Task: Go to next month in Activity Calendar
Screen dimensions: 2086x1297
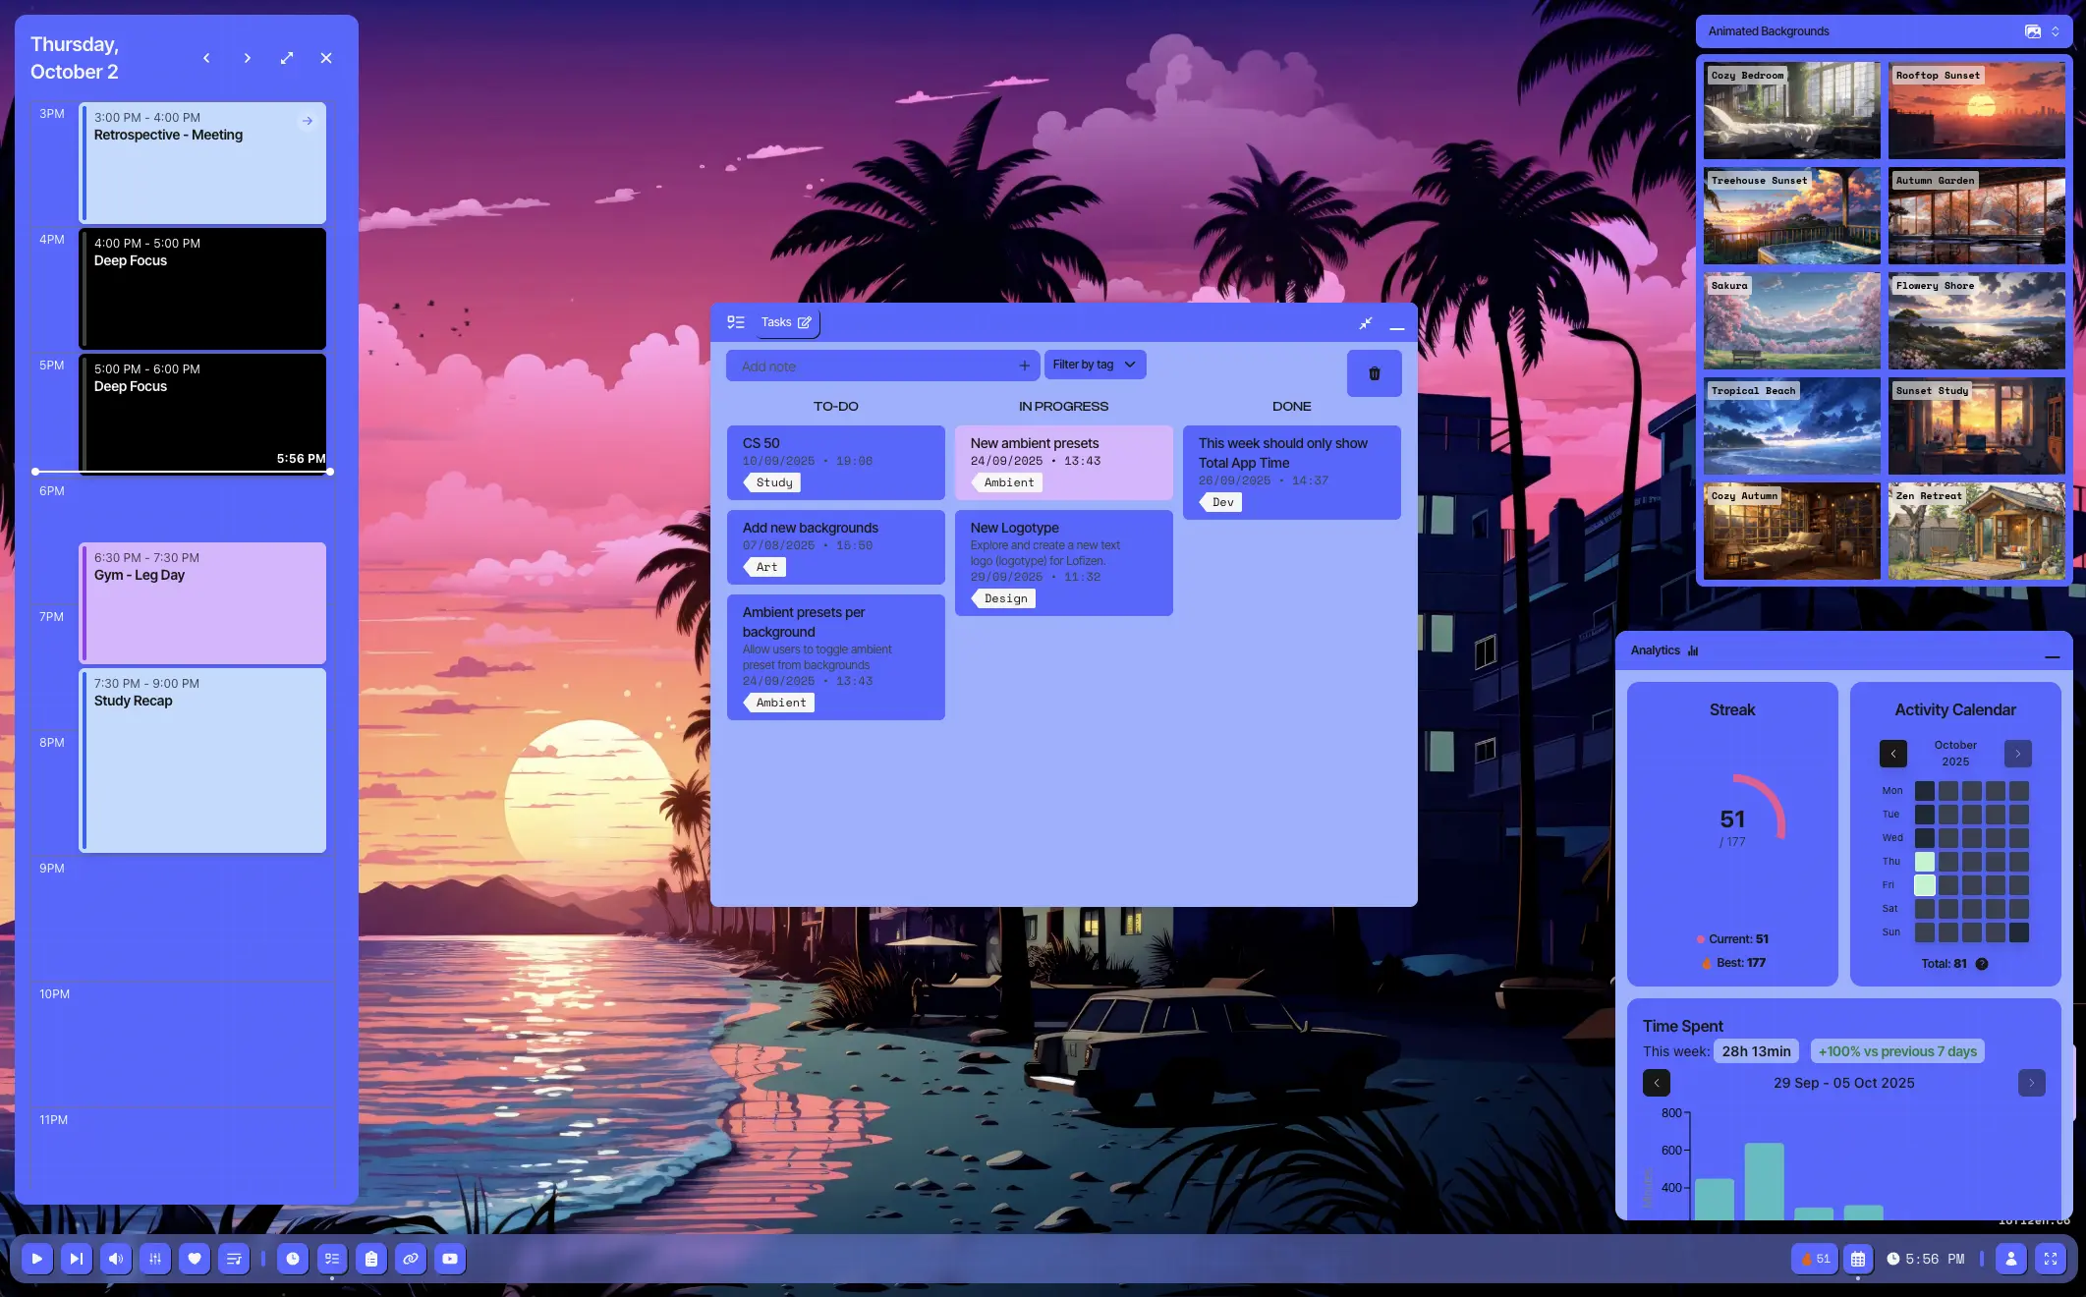Action: (2017, 754)
